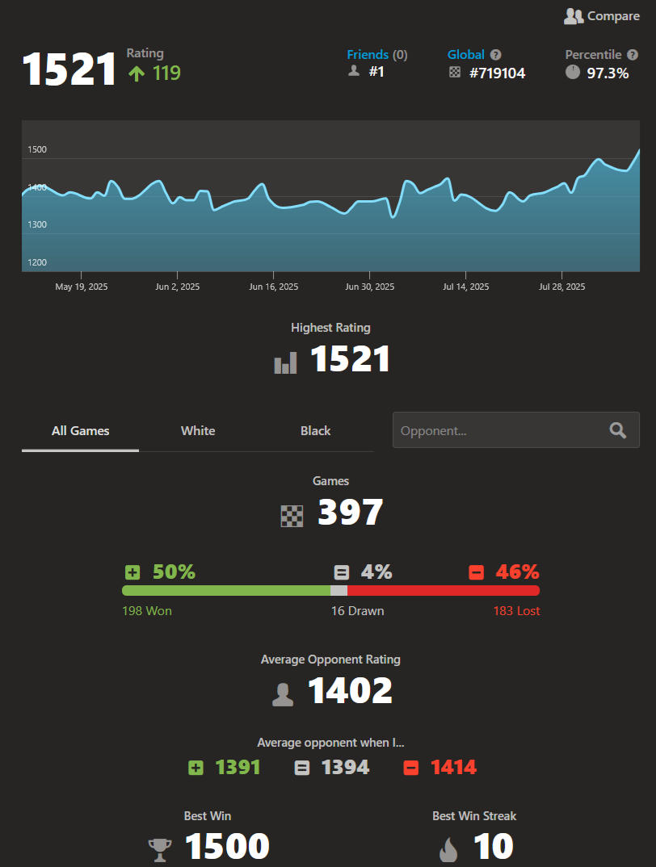Click the Best Win Streak flame icon
Image resolution: width=656 pixels, height=867 pixels.
coord(448,849)
